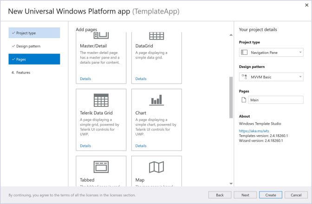The height and width of the screenshot is (204, 312).
Task: Select the Pages step
Action: [34, 59]
